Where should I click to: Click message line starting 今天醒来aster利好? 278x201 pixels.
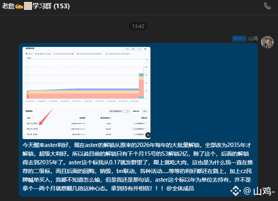click(x=137, y=145)
